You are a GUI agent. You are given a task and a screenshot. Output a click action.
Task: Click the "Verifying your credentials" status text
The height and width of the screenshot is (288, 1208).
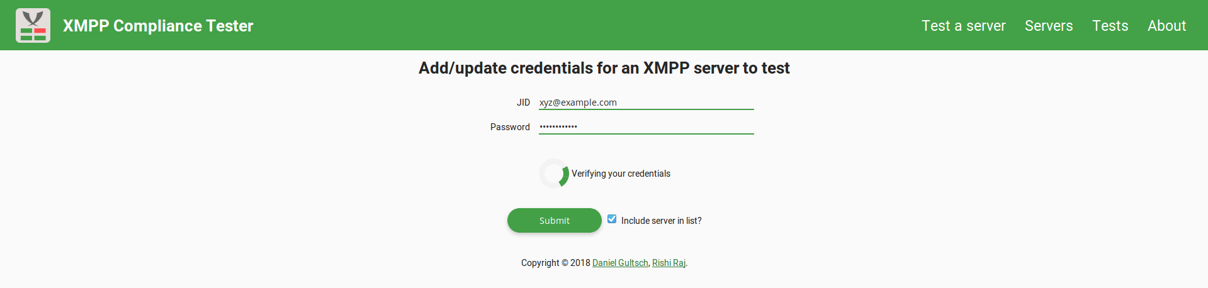pyautogui.click(x=621, y=174)
